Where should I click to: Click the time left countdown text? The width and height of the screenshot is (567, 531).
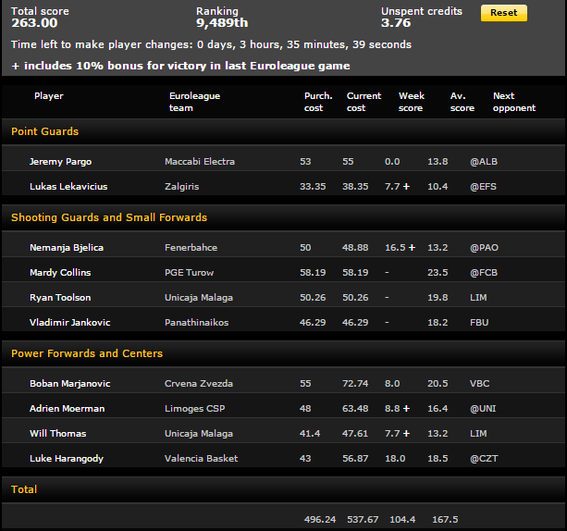(x=211, y=44)
